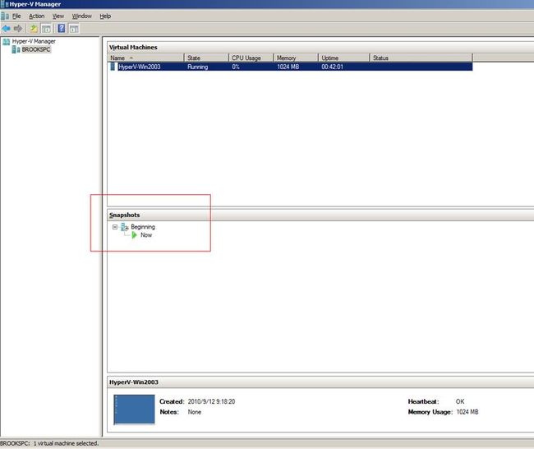Click the Notes value None
Image resolution: width=534 pixels, height=449 pixels.
click(x=195, y=412)
